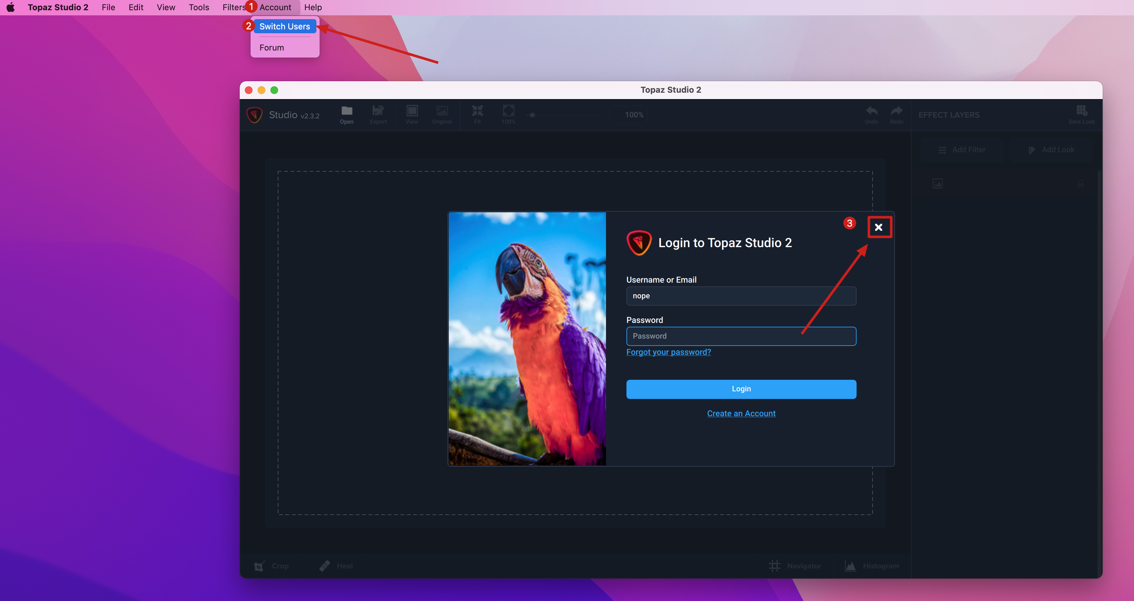Click the Export icon in toolbar
Viewport: 1134px width, 601px height.
[x=378, y=114]
